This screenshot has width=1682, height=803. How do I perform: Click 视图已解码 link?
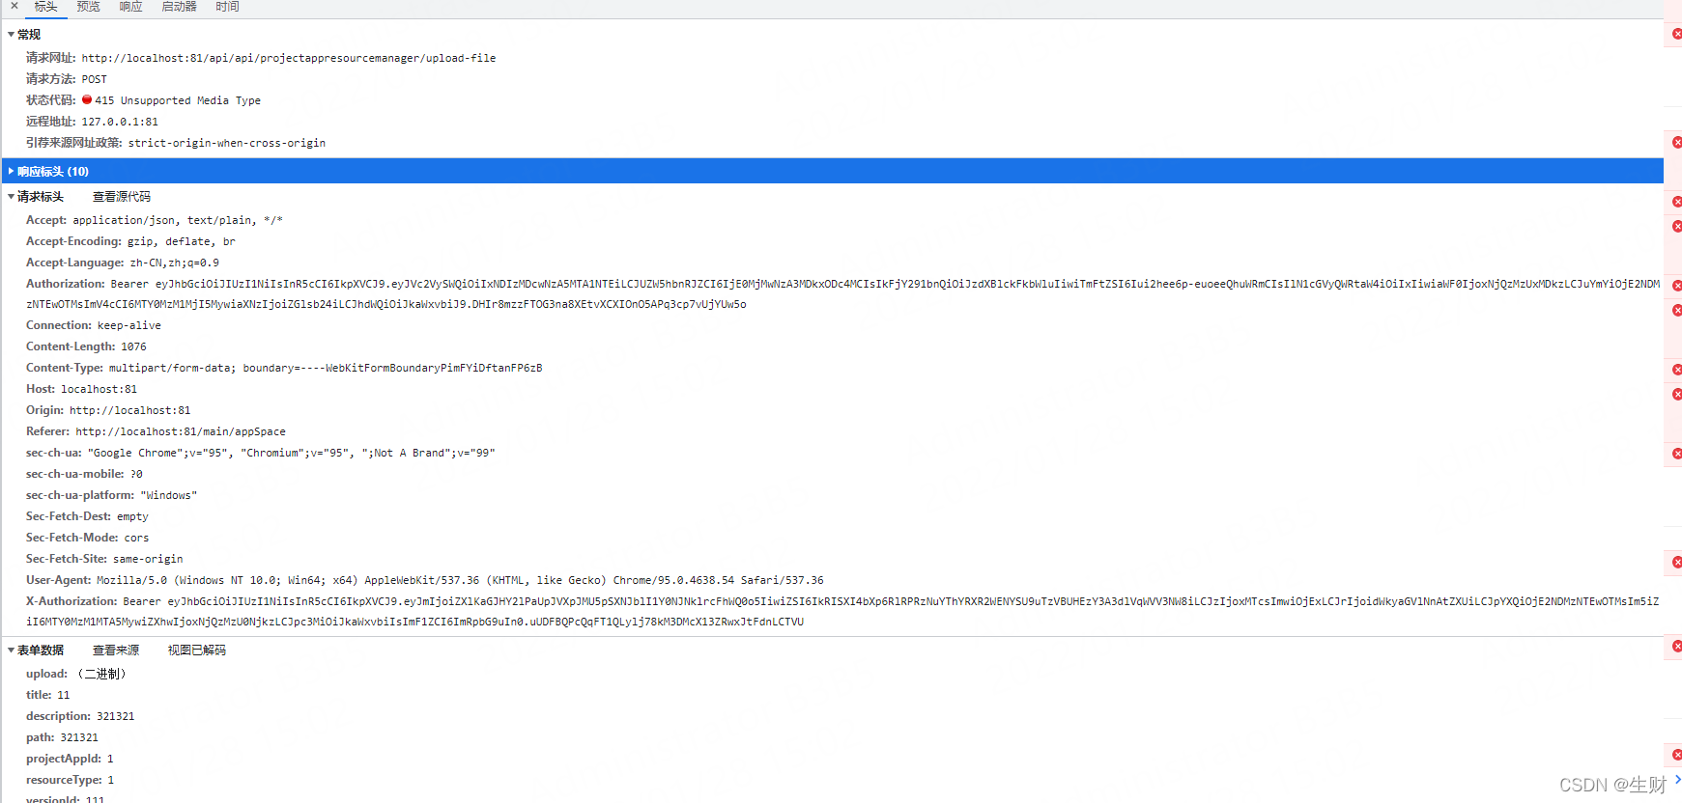tap(197, 651)
